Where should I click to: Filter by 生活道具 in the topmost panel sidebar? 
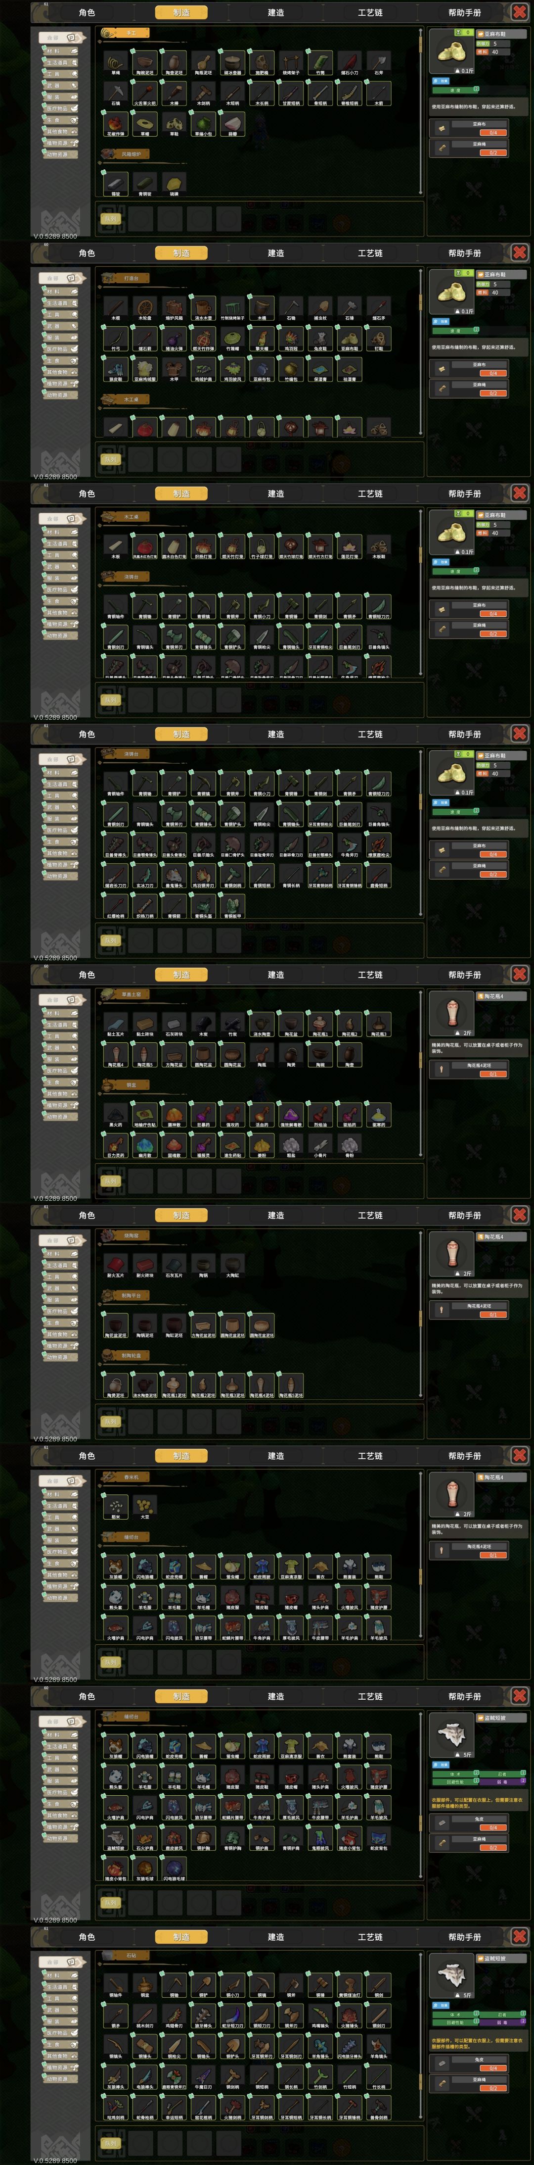click(61, 62)
